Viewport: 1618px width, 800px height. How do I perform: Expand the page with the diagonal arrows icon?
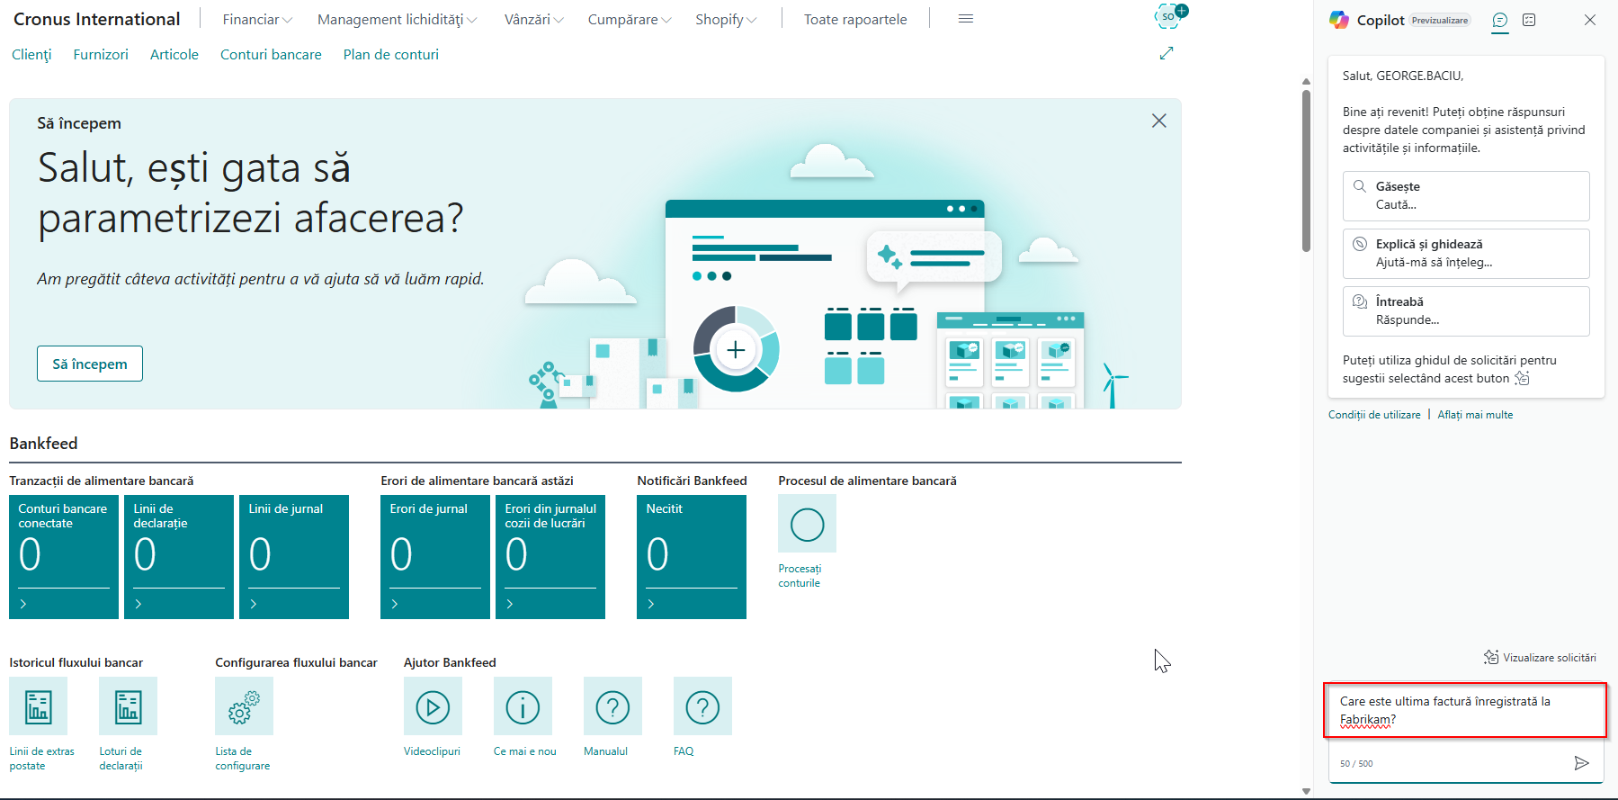click(1167, 53)
